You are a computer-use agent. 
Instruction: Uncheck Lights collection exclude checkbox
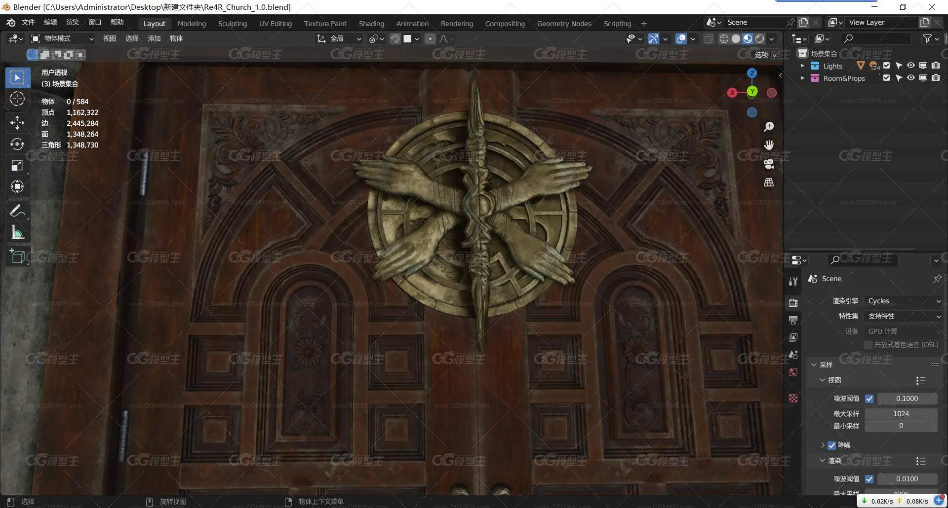(886, 66)
